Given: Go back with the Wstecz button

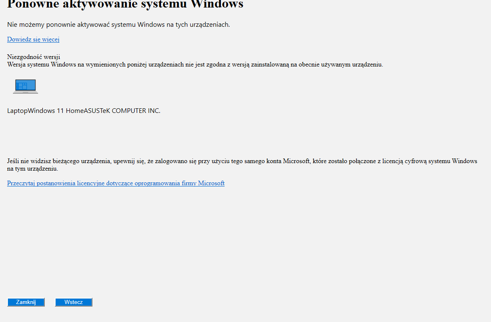Looking at the screenshot, I should tap(74, 302).
